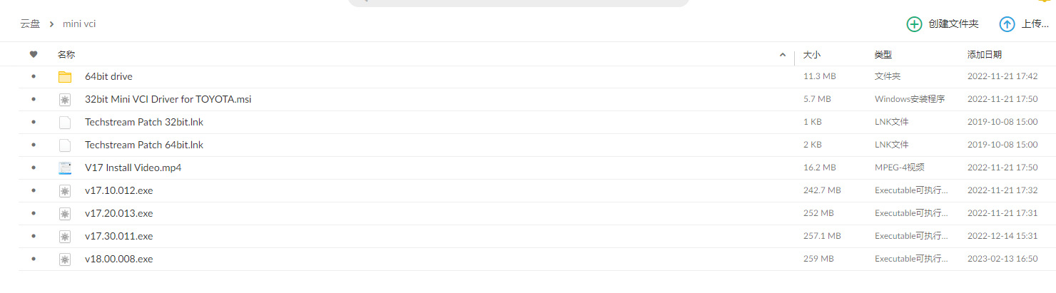1056x293 pixels.
Task: Open the v17.30.011.exe file name link
Action: 118,236
